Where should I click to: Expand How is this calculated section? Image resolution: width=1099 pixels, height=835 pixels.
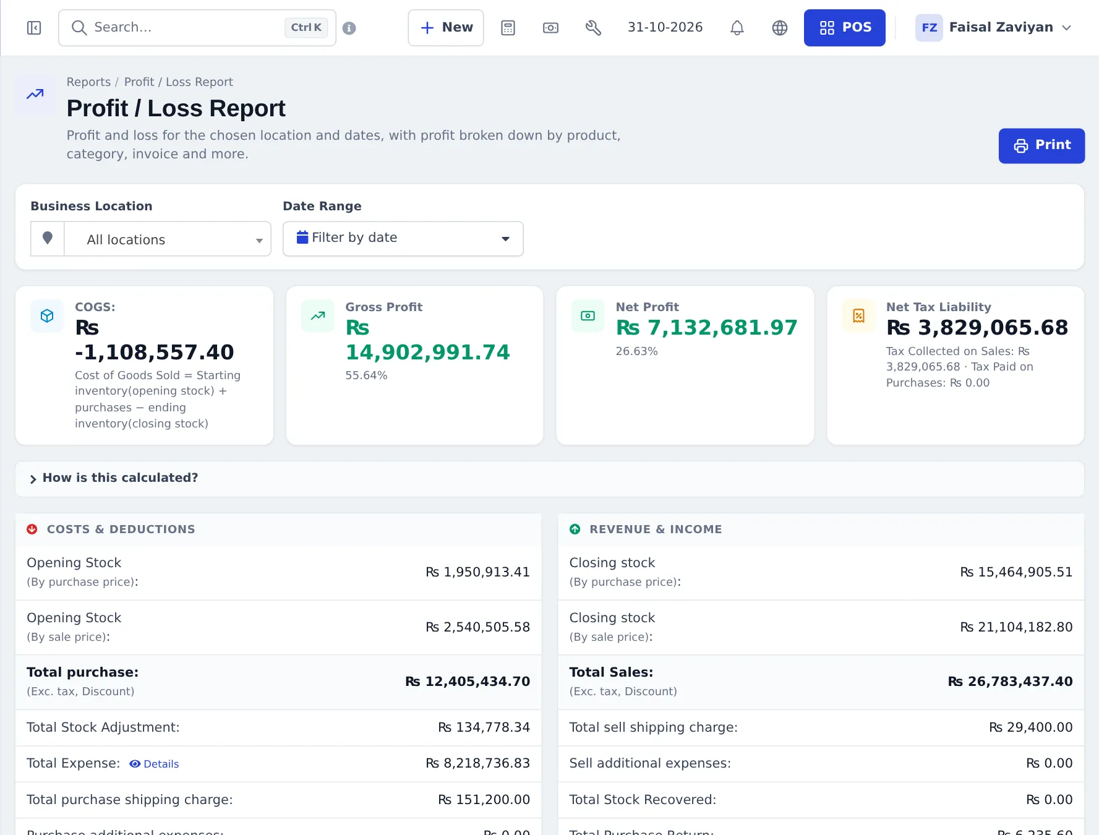pyautogui.click(x=549, y=478)
